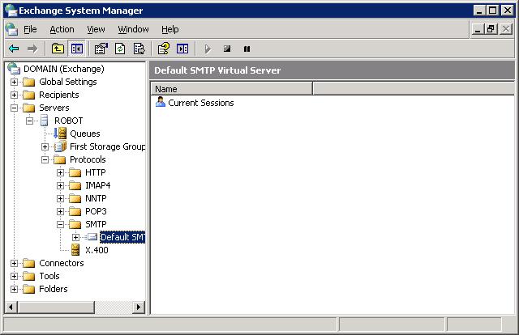Expand the IMAP4 protocol node
The width and height of the screenshot is (519, 335).
(x=60, y=185)
